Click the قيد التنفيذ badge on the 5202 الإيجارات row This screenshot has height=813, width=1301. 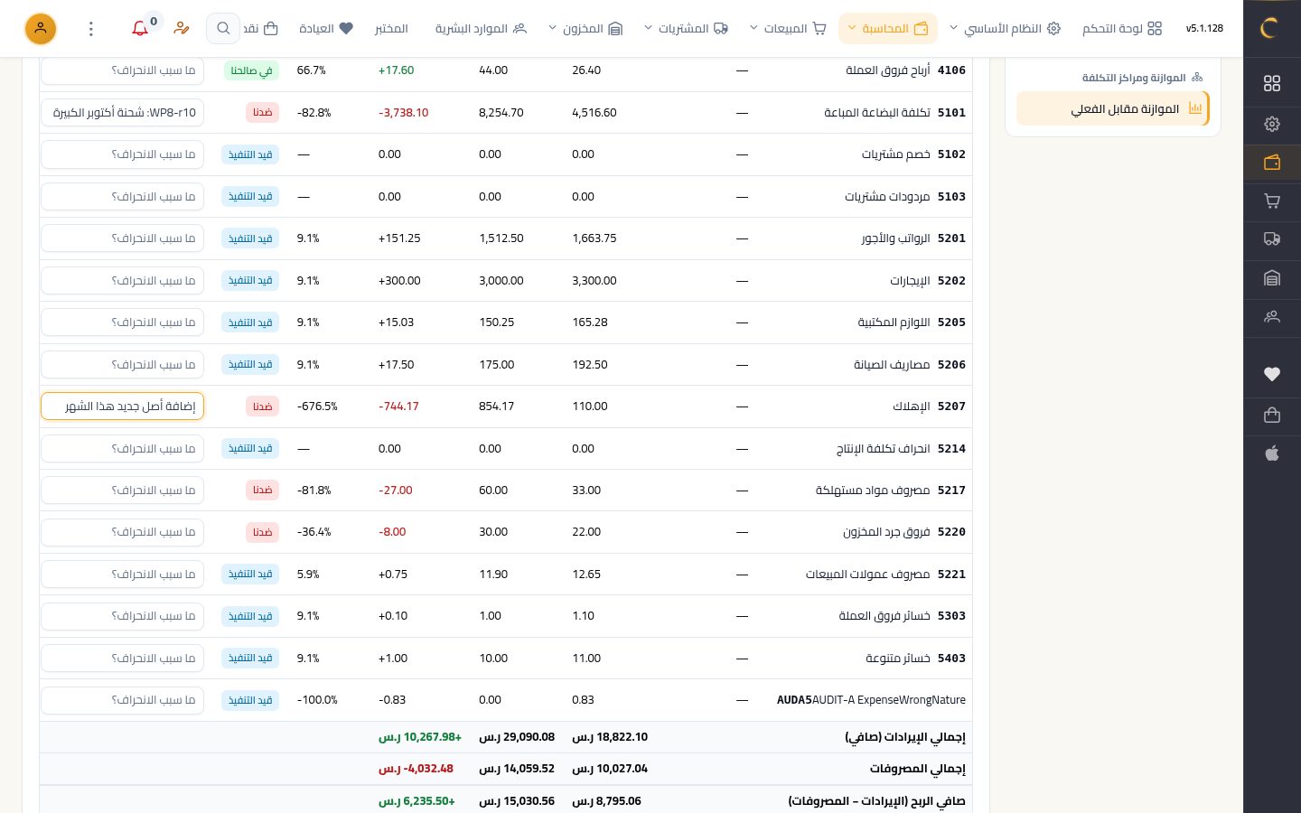tap(250, 281)
